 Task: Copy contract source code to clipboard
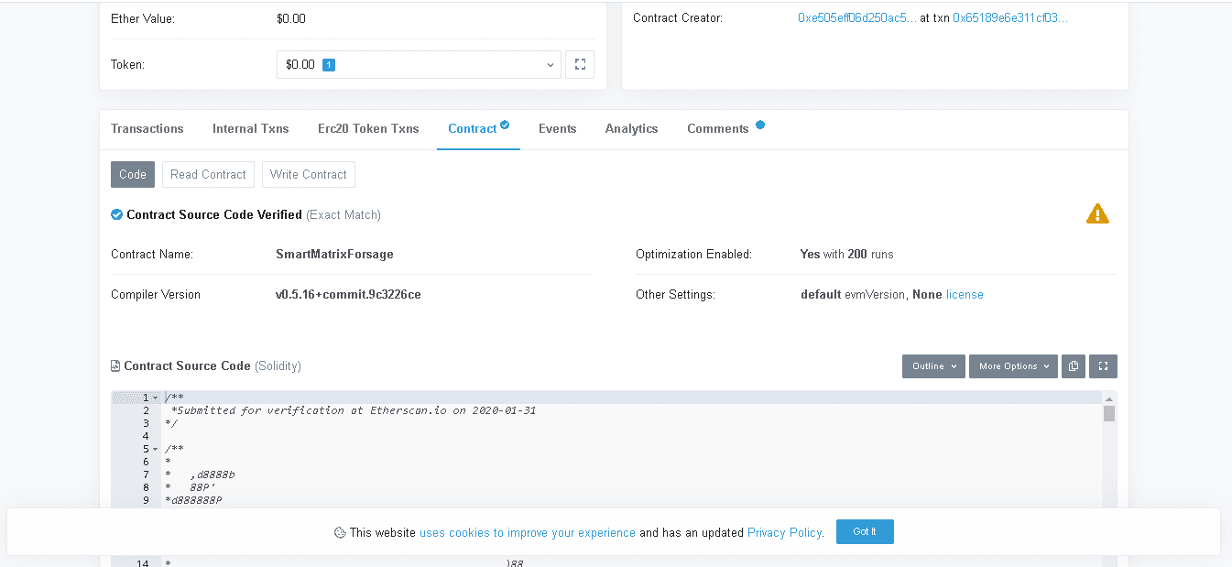[x=1073, y=366]
